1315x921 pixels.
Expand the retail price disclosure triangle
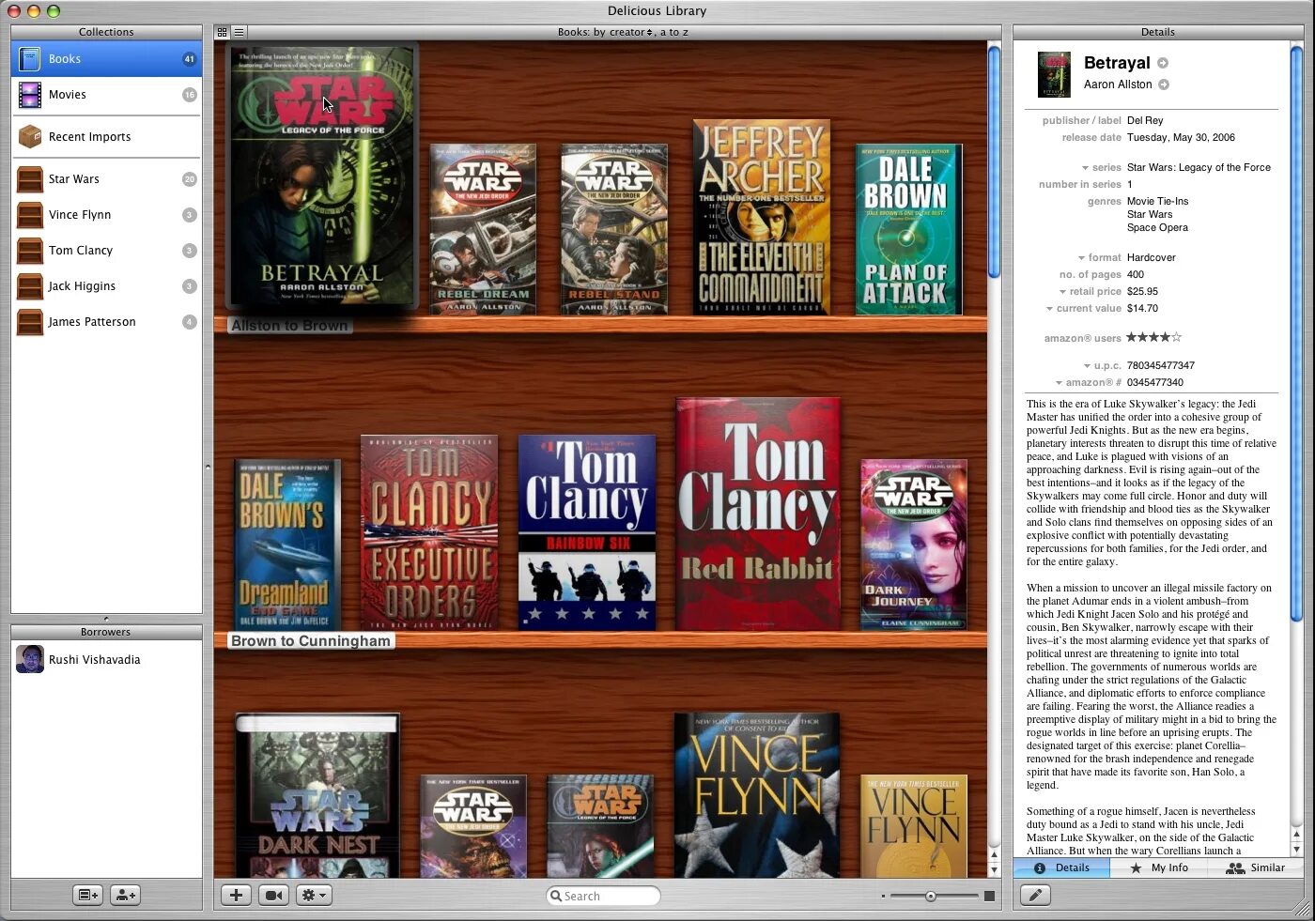(1062, 292)
